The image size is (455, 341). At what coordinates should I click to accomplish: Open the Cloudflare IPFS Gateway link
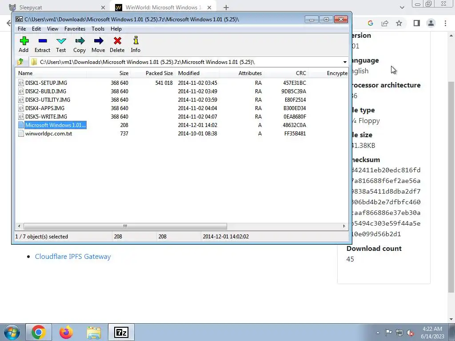tap(73, 256)
